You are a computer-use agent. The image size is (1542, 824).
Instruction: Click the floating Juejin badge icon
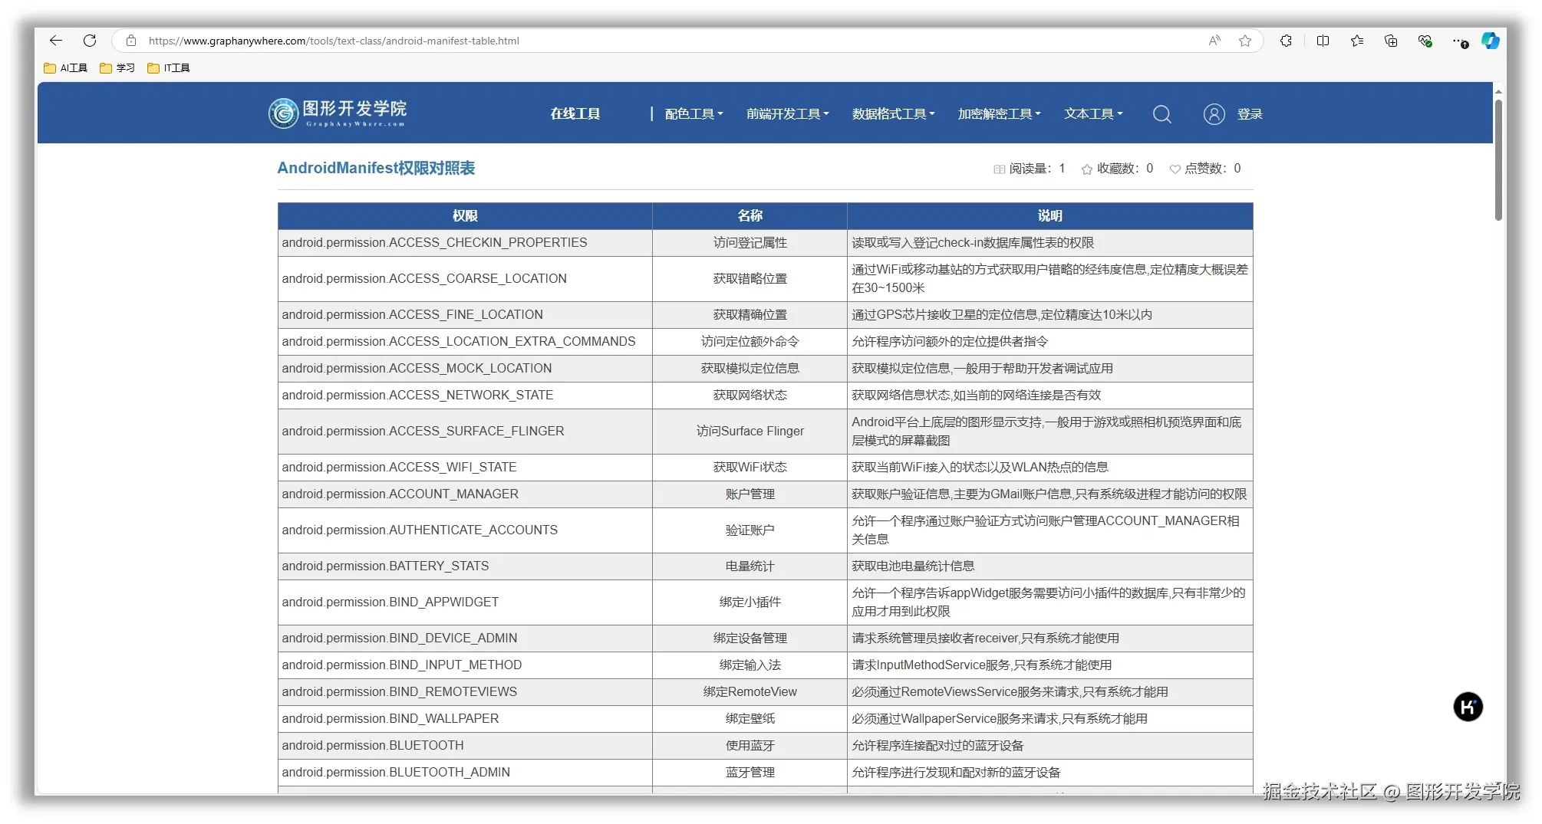[x=1468, y=707]
